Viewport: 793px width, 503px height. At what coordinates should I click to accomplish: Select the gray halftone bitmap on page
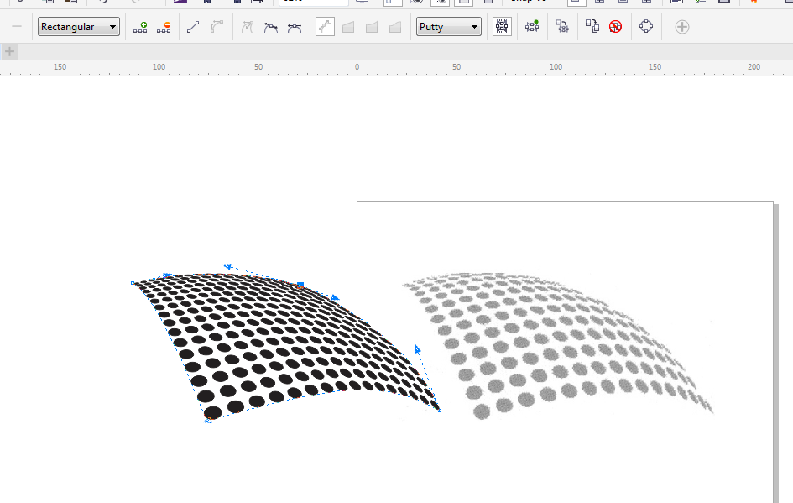pos(558,346)
